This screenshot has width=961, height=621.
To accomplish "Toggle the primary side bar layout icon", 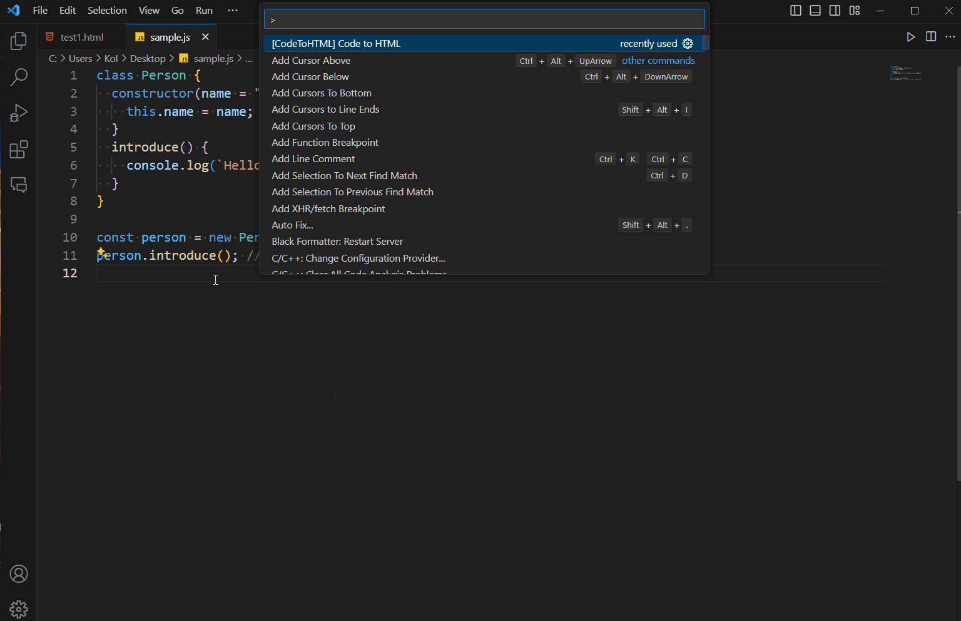I will click(x=796, y=11).
